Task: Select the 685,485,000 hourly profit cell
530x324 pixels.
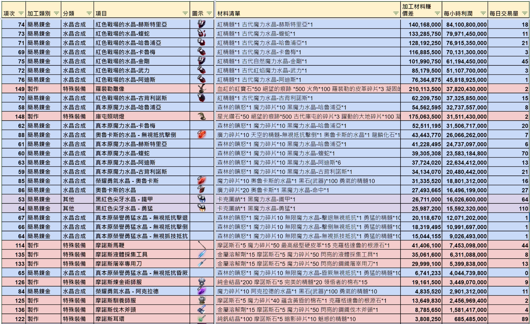Action: tap(465, 319)
